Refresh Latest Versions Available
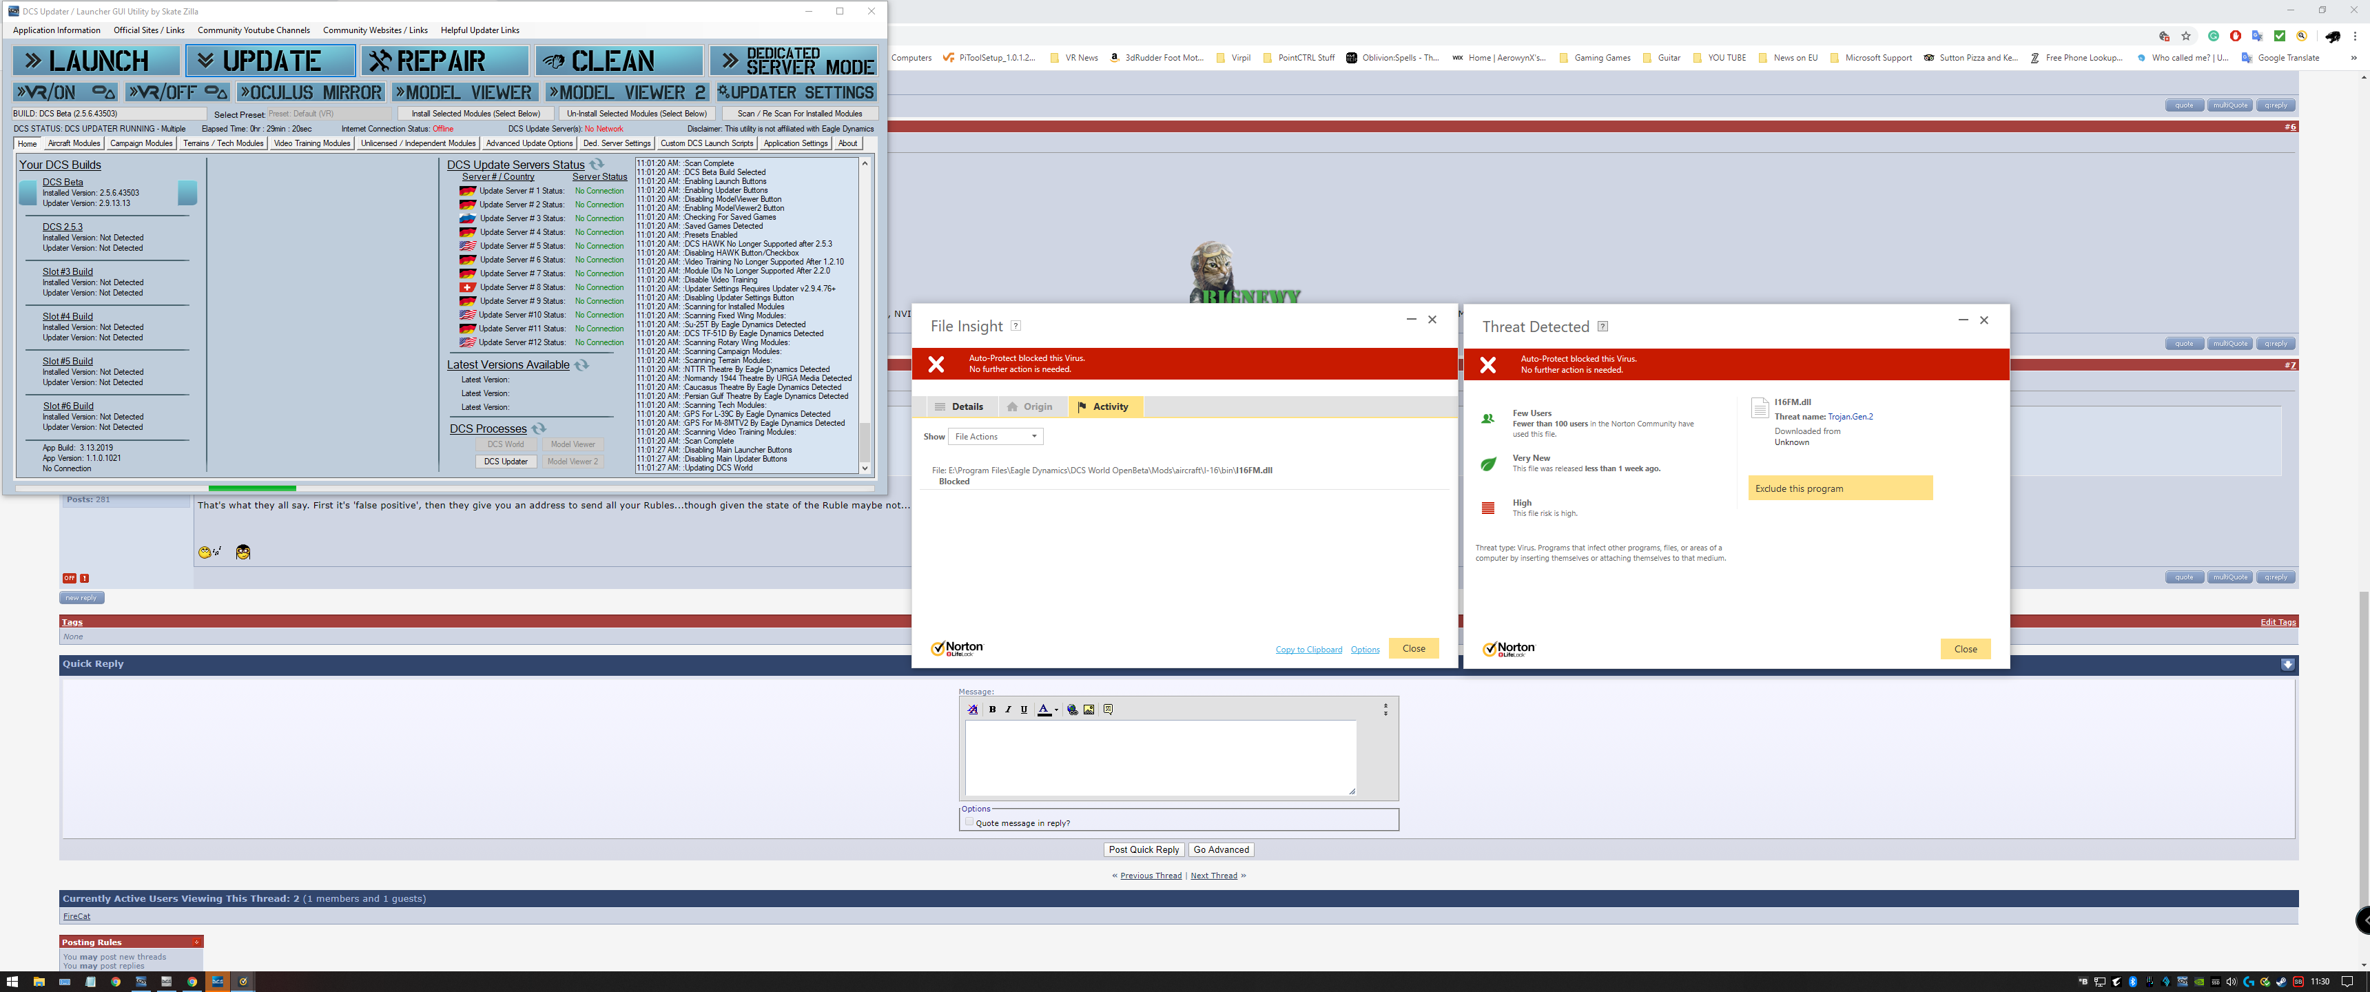2370x992 pixels. (x=581, y=364)
